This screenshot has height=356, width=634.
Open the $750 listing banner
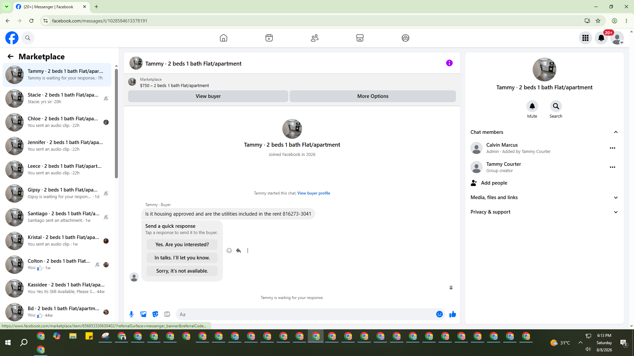tap(292, 82)
